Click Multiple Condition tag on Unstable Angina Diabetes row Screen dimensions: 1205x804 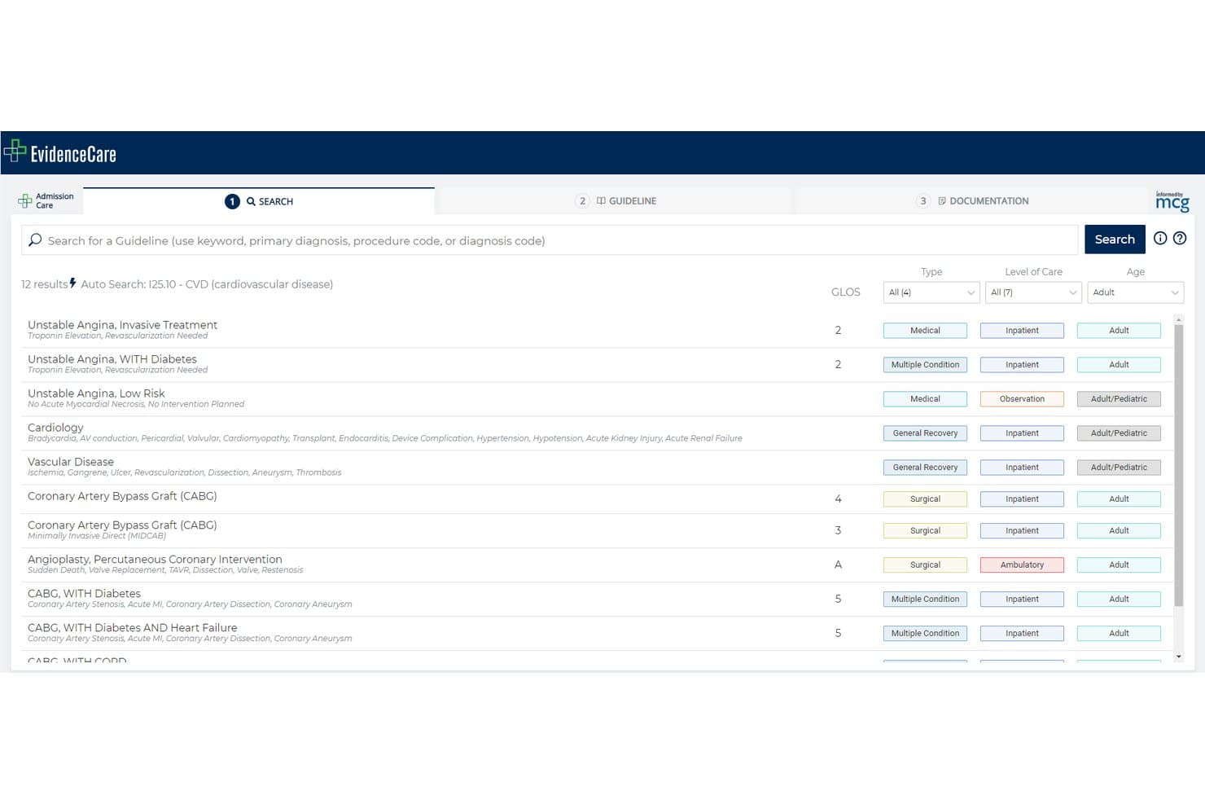(x=925, y=365)
